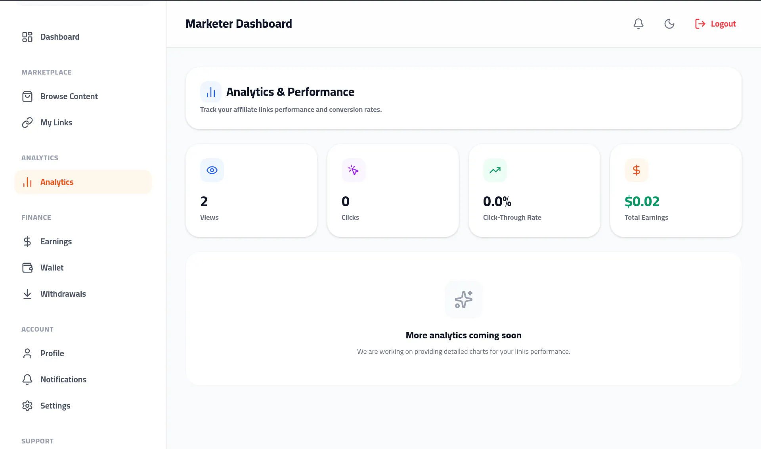Click More analytics coming soon heading
761x449 pixels.
[464, 335]
